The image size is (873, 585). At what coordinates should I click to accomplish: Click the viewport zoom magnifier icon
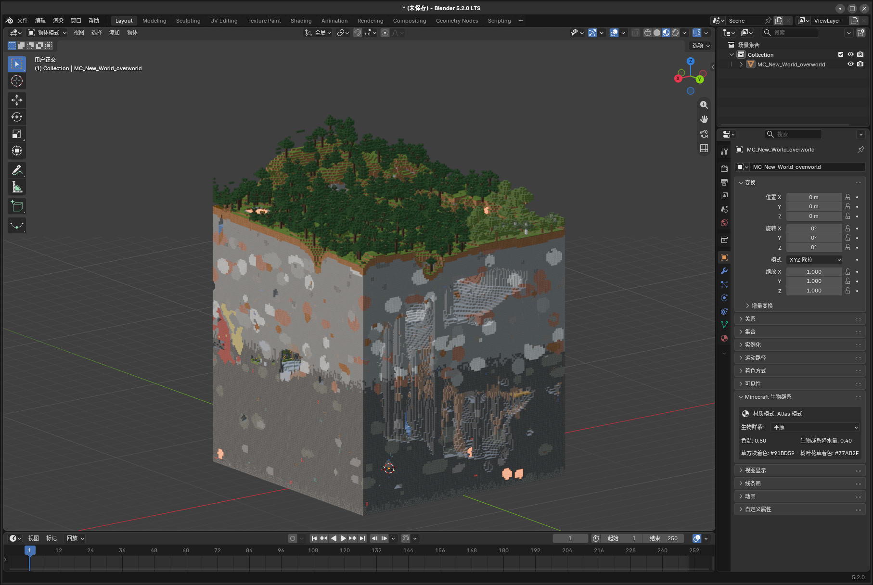coord(704,105)
